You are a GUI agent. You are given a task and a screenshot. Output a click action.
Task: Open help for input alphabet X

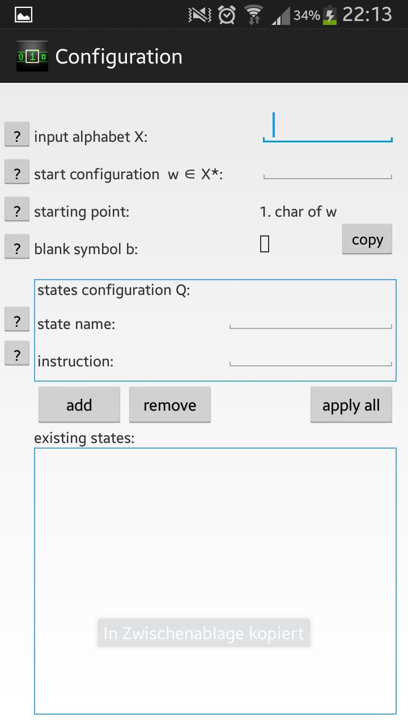(17, 136)
